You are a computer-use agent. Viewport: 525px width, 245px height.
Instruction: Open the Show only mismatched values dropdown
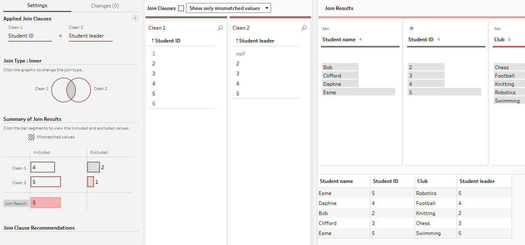228,8
